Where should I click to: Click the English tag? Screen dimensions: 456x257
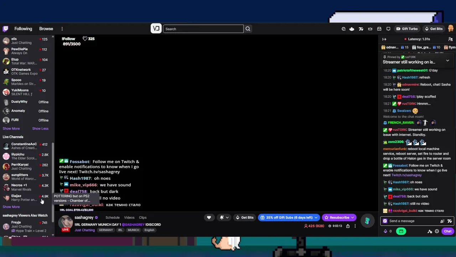(x=149, y=230)
